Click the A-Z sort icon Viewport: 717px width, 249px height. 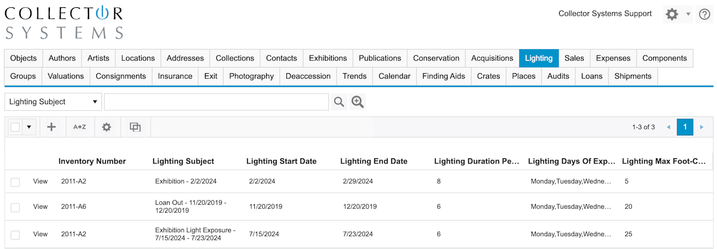80,127
